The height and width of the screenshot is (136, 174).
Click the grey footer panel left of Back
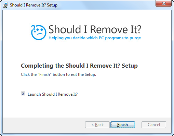pos(44,125)
